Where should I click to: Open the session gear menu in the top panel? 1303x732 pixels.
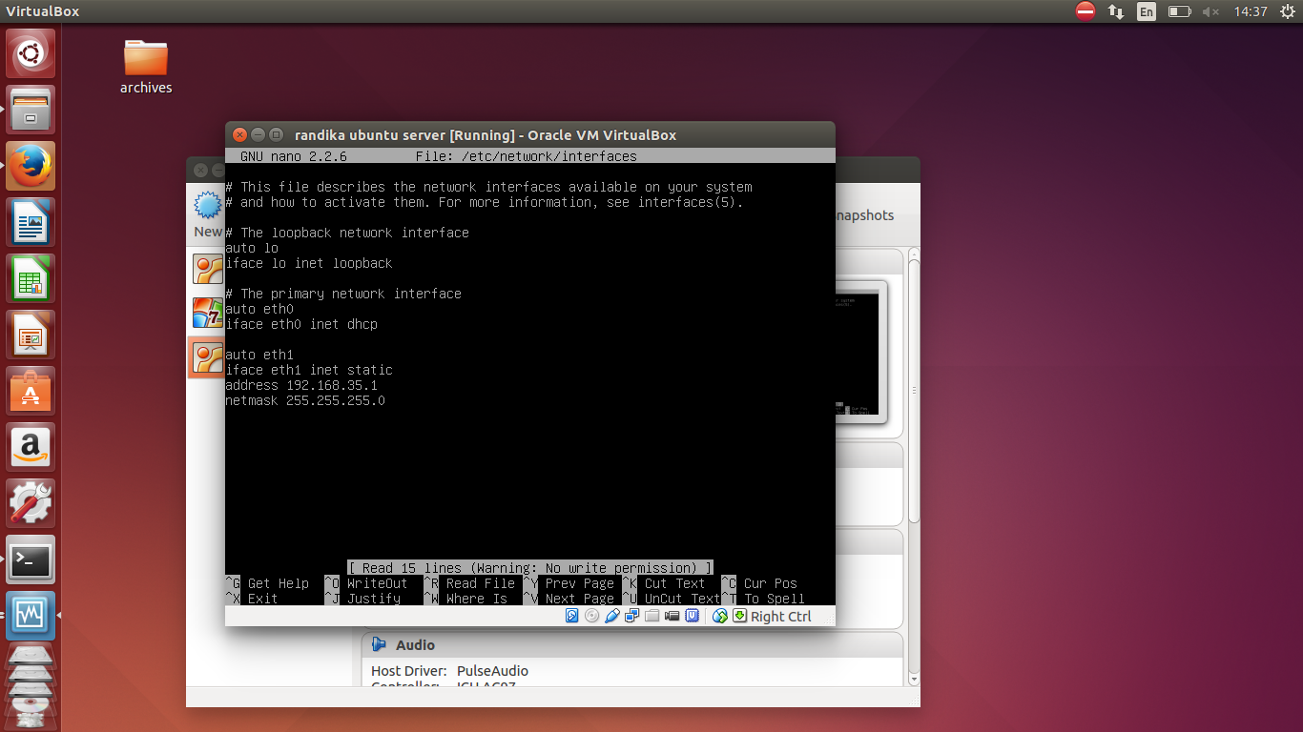(1287, 11)
